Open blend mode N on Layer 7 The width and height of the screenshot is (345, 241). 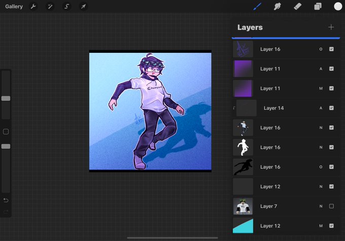[x=321, y=206]
